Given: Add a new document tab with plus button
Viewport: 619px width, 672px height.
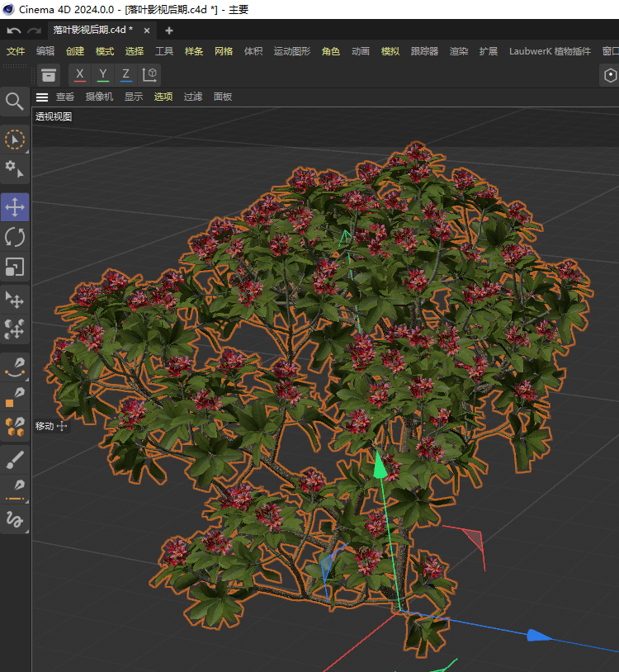Looking at the screenshot, I should [x=169, y=31].
